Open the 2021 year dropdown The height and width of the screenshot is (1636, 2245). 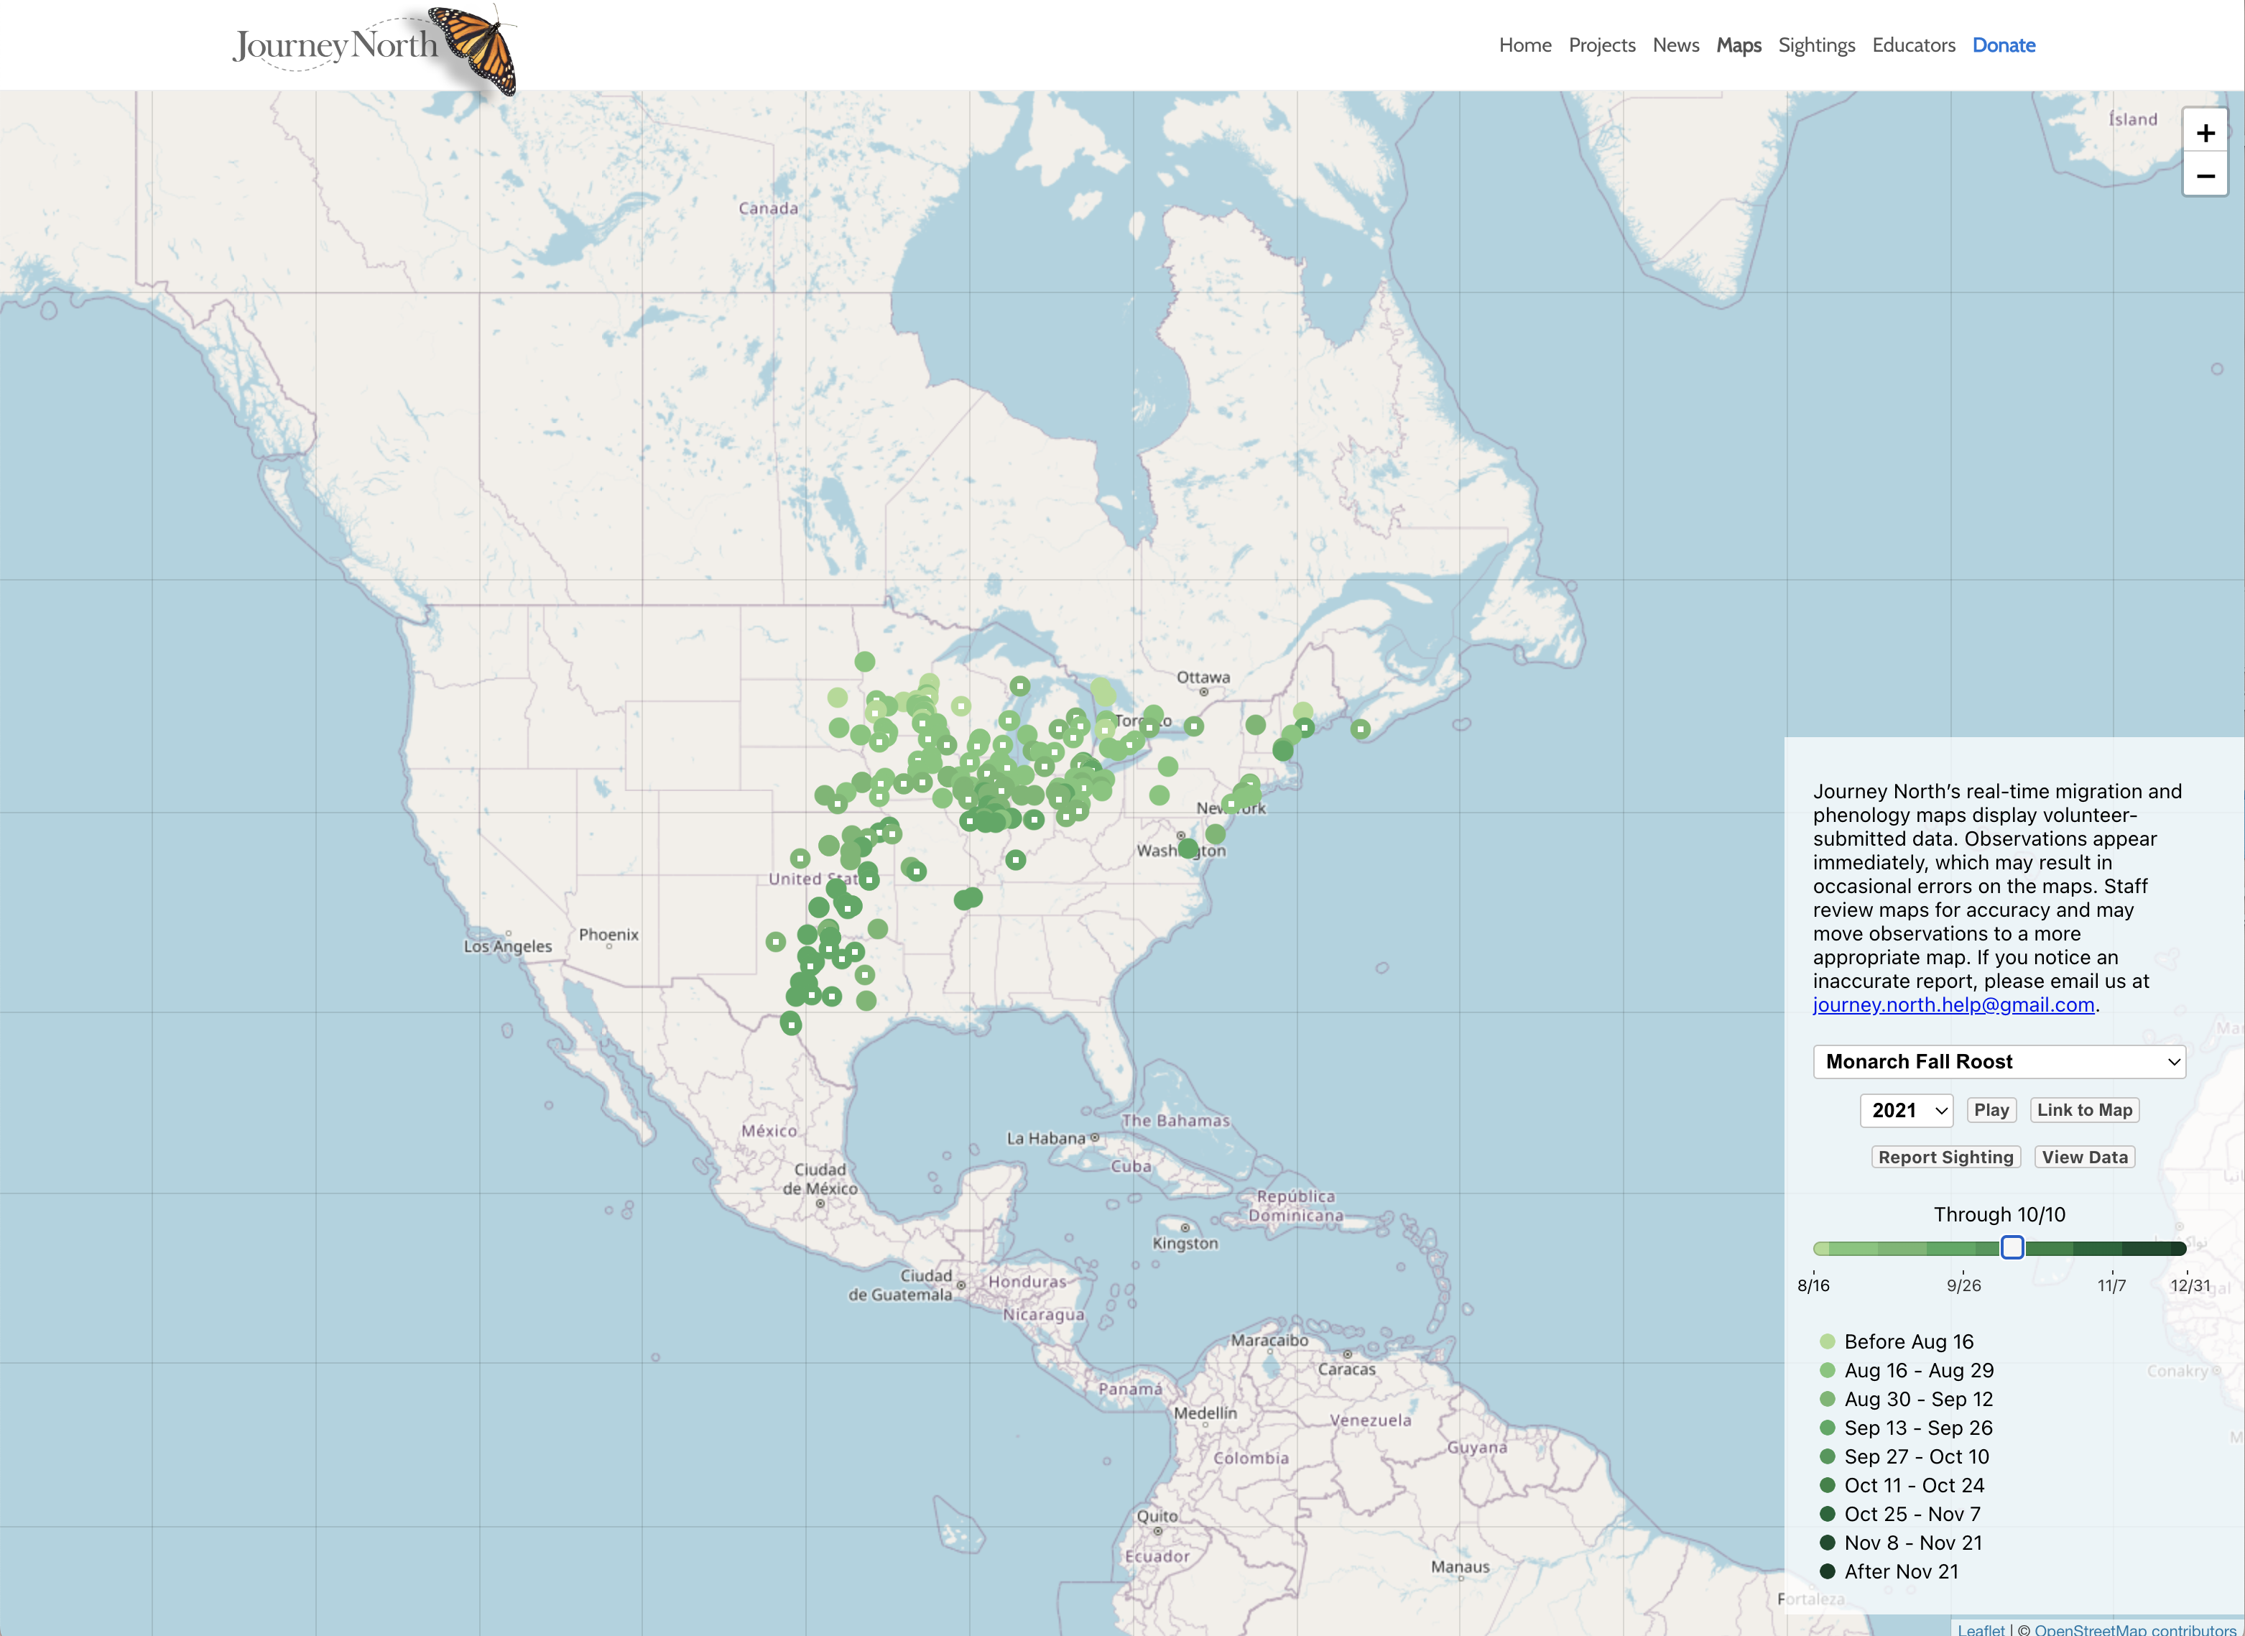coord(1907,1110)
